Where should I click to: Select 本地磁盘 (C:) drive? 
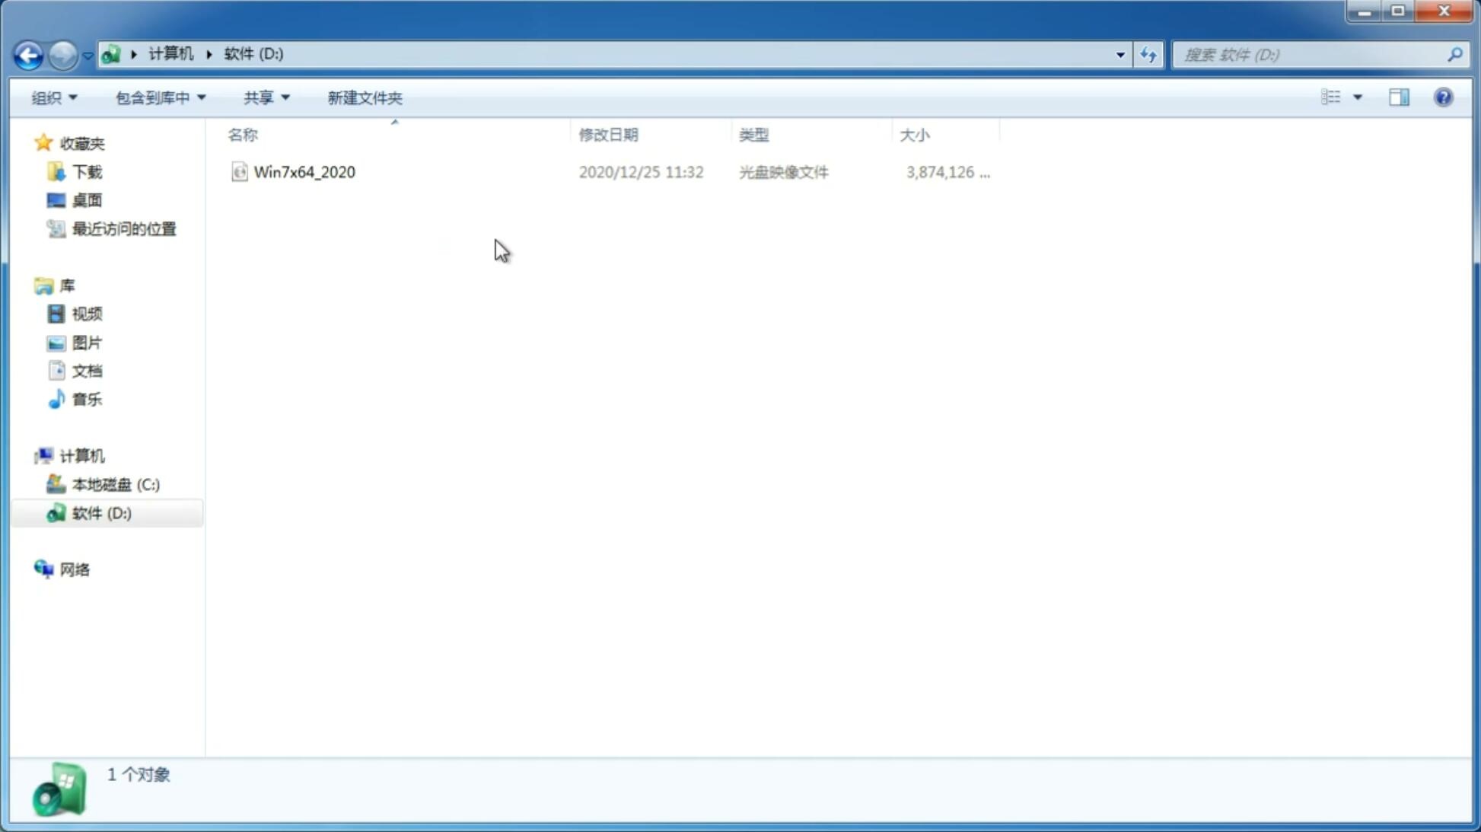click(116, 484)
